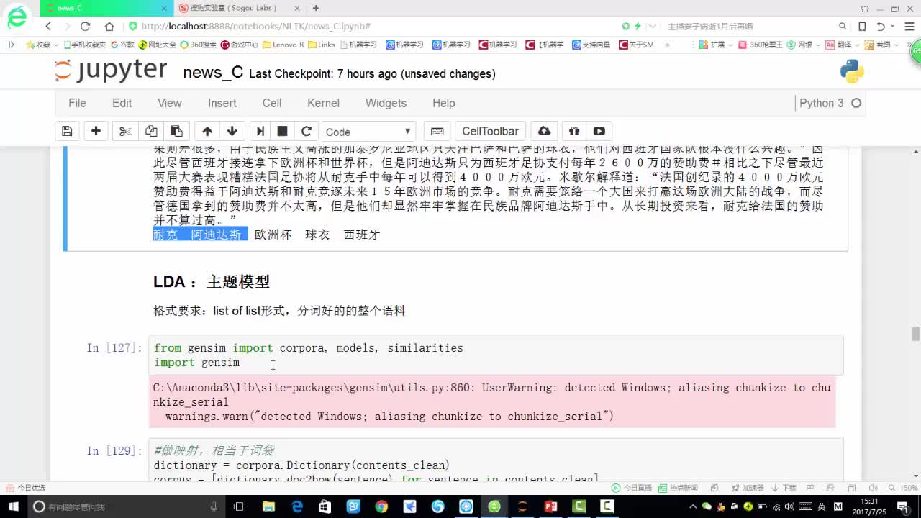This screenshot has height=518, width=921.
Task: Open the Insert menu
Action: 222,103
